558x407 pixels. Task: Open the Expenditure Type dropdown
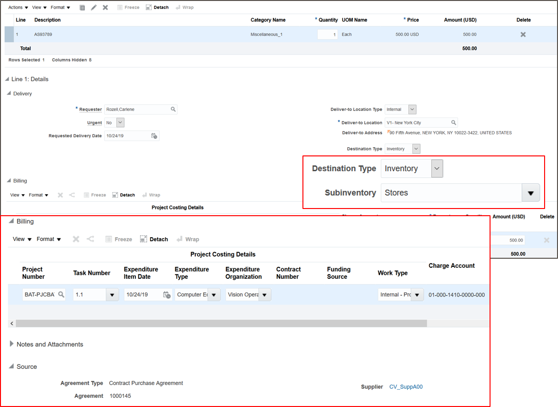[214, 295]
